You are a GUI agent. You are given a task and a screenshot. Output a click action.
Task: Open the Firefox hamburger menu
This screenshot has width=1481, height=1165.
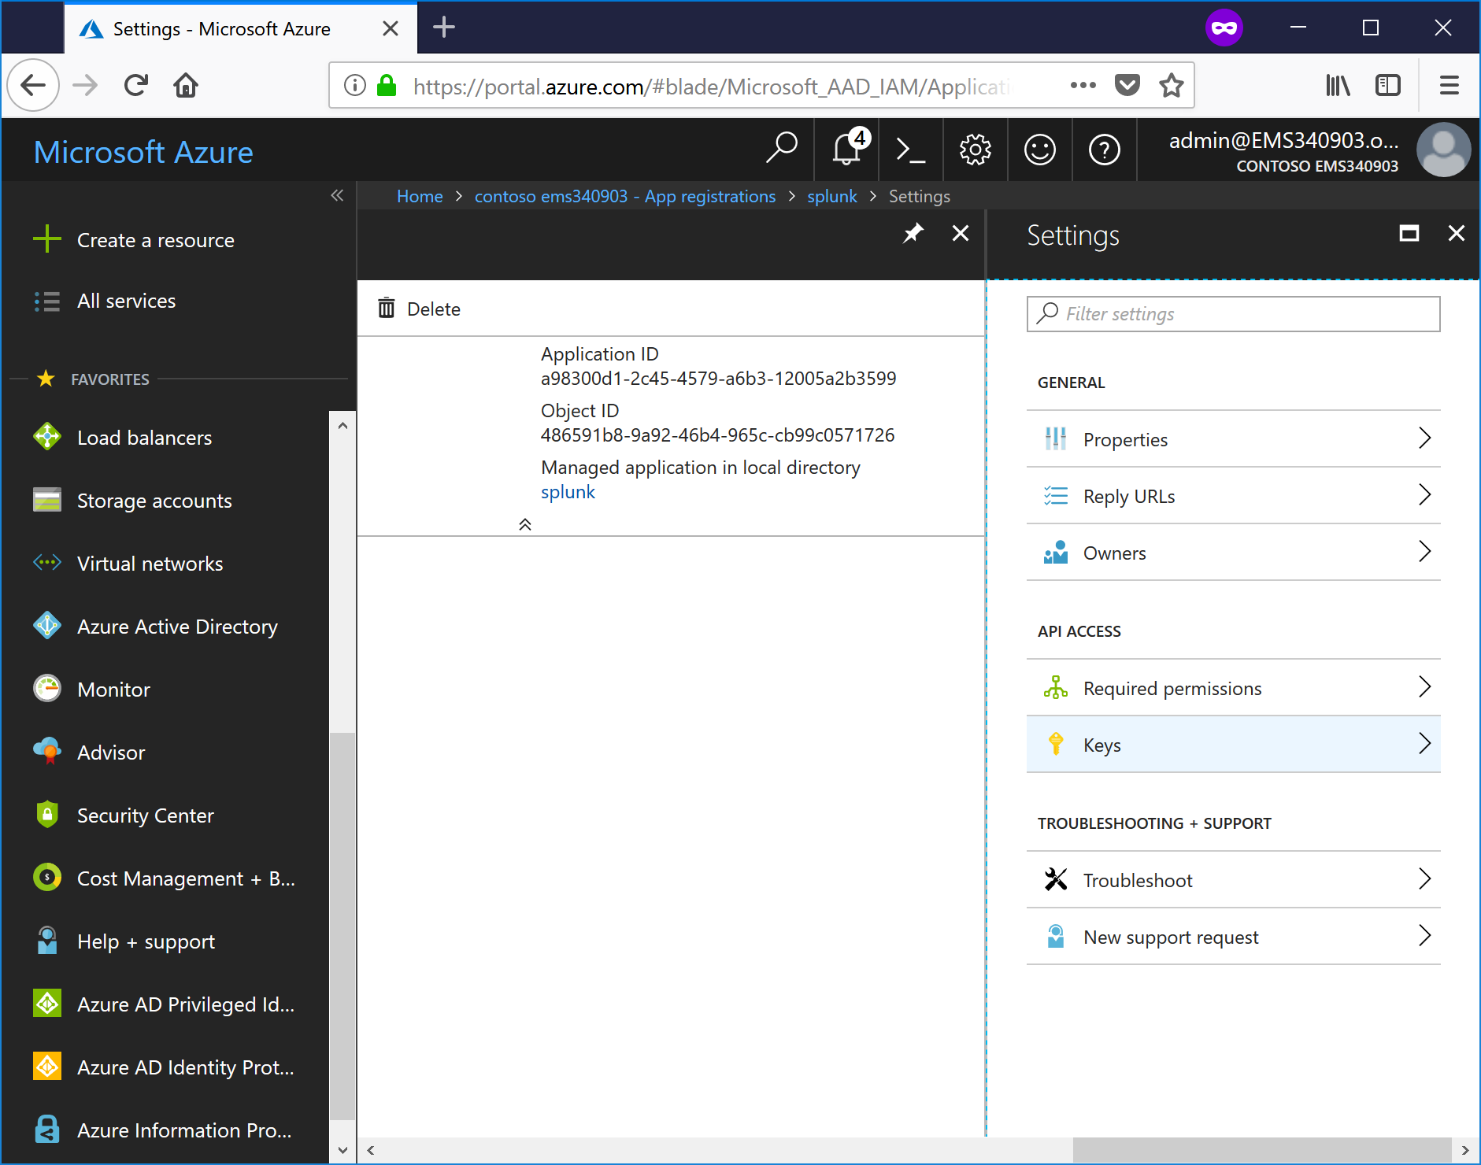(1450, 85)
